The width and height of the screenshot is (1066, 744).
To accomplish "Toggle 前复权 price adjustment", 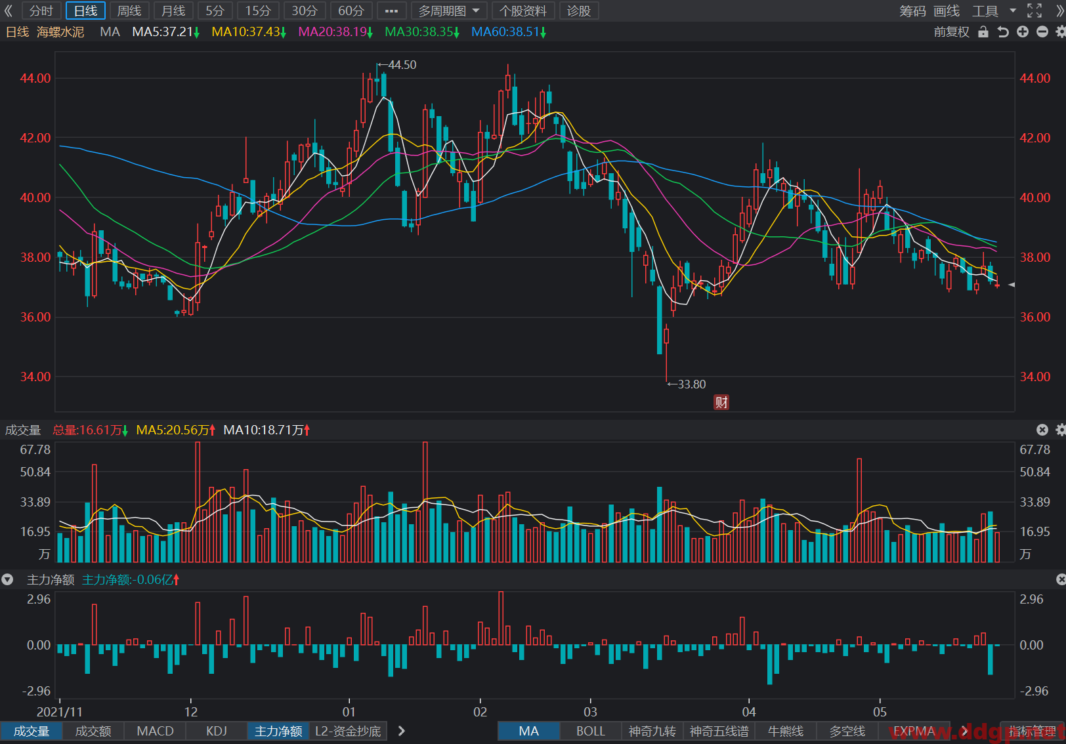I will click(x=951, y=31).
